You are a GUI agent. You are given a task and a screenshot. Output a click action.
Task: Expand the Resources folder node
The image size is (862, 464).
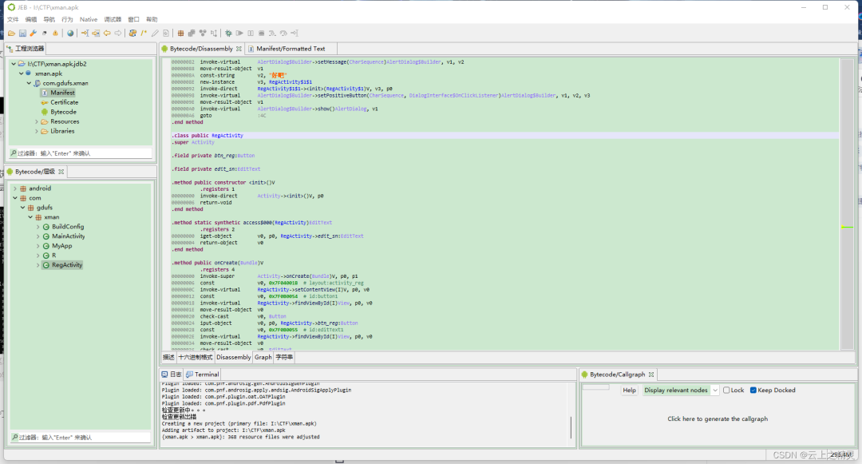click(37, 121)
